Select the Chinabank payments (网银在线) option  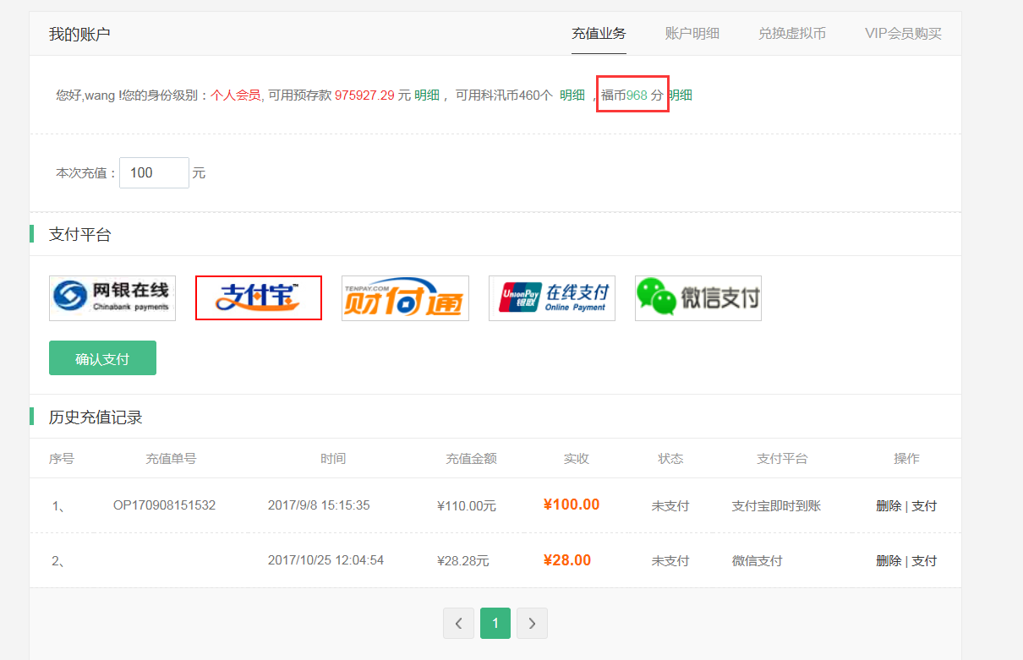click(112, 297)
